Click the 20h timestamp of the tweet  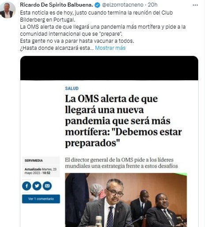click(153, 5)
